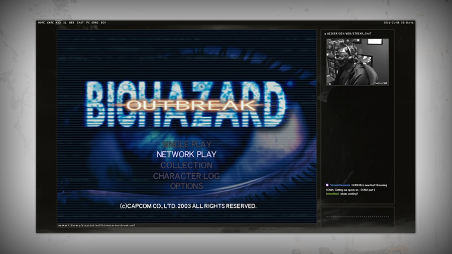The image size is (452, 254).
Task: Open COLLECTION from the title menu
Action: point(186,165)
